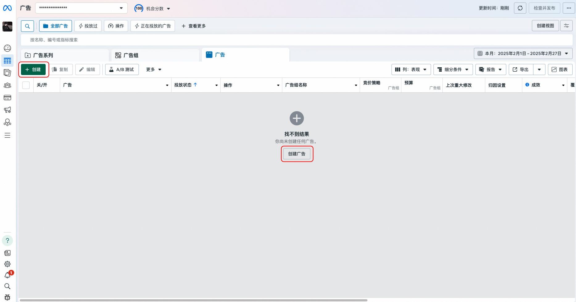Expand the 机会分数 dropdown
This screenshot has width=576, height=302.
[168, 9]
